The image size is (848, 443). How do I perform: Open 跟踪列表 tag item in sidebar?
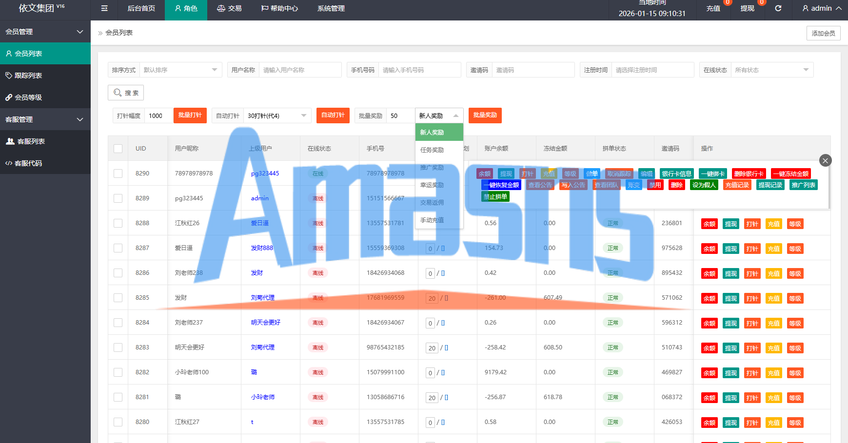45,76
